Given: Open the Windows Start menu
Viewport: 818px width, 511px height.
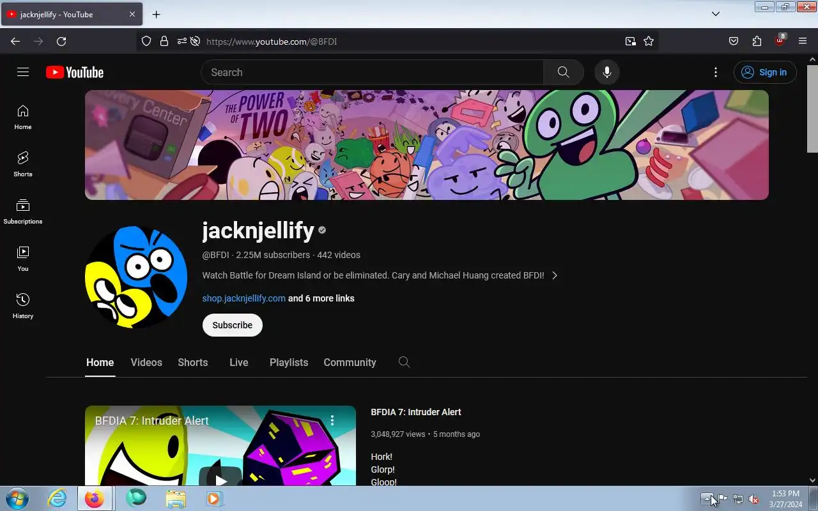Looking at the screenshot, I should (x=16, y=498).
